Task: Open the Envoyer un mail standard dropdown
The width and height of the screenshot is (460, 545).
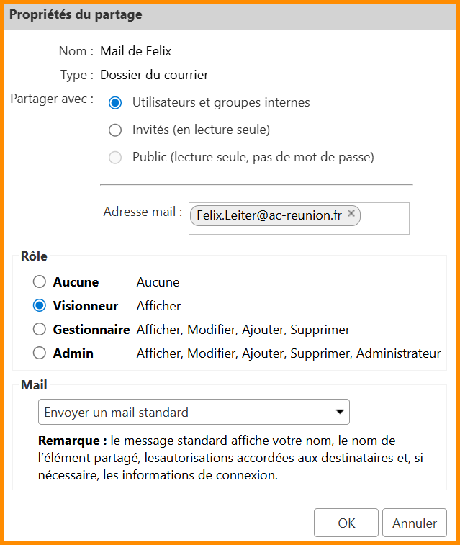Action: [194, 413]
